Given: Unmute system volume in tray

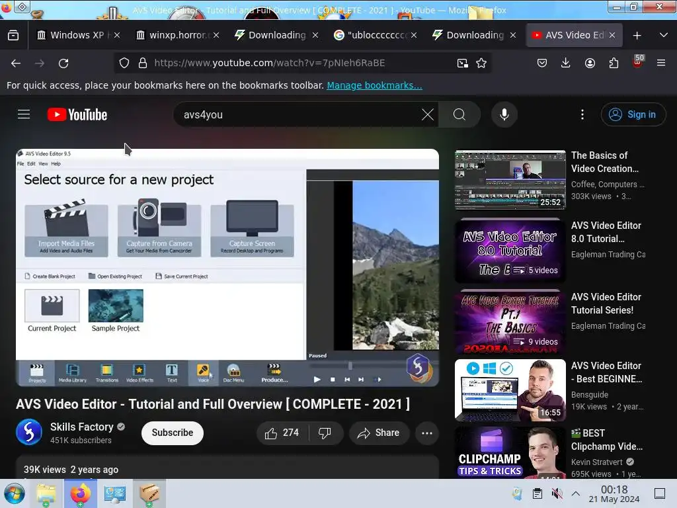Looking at the screenshot, I should click(x=557, y=493).
